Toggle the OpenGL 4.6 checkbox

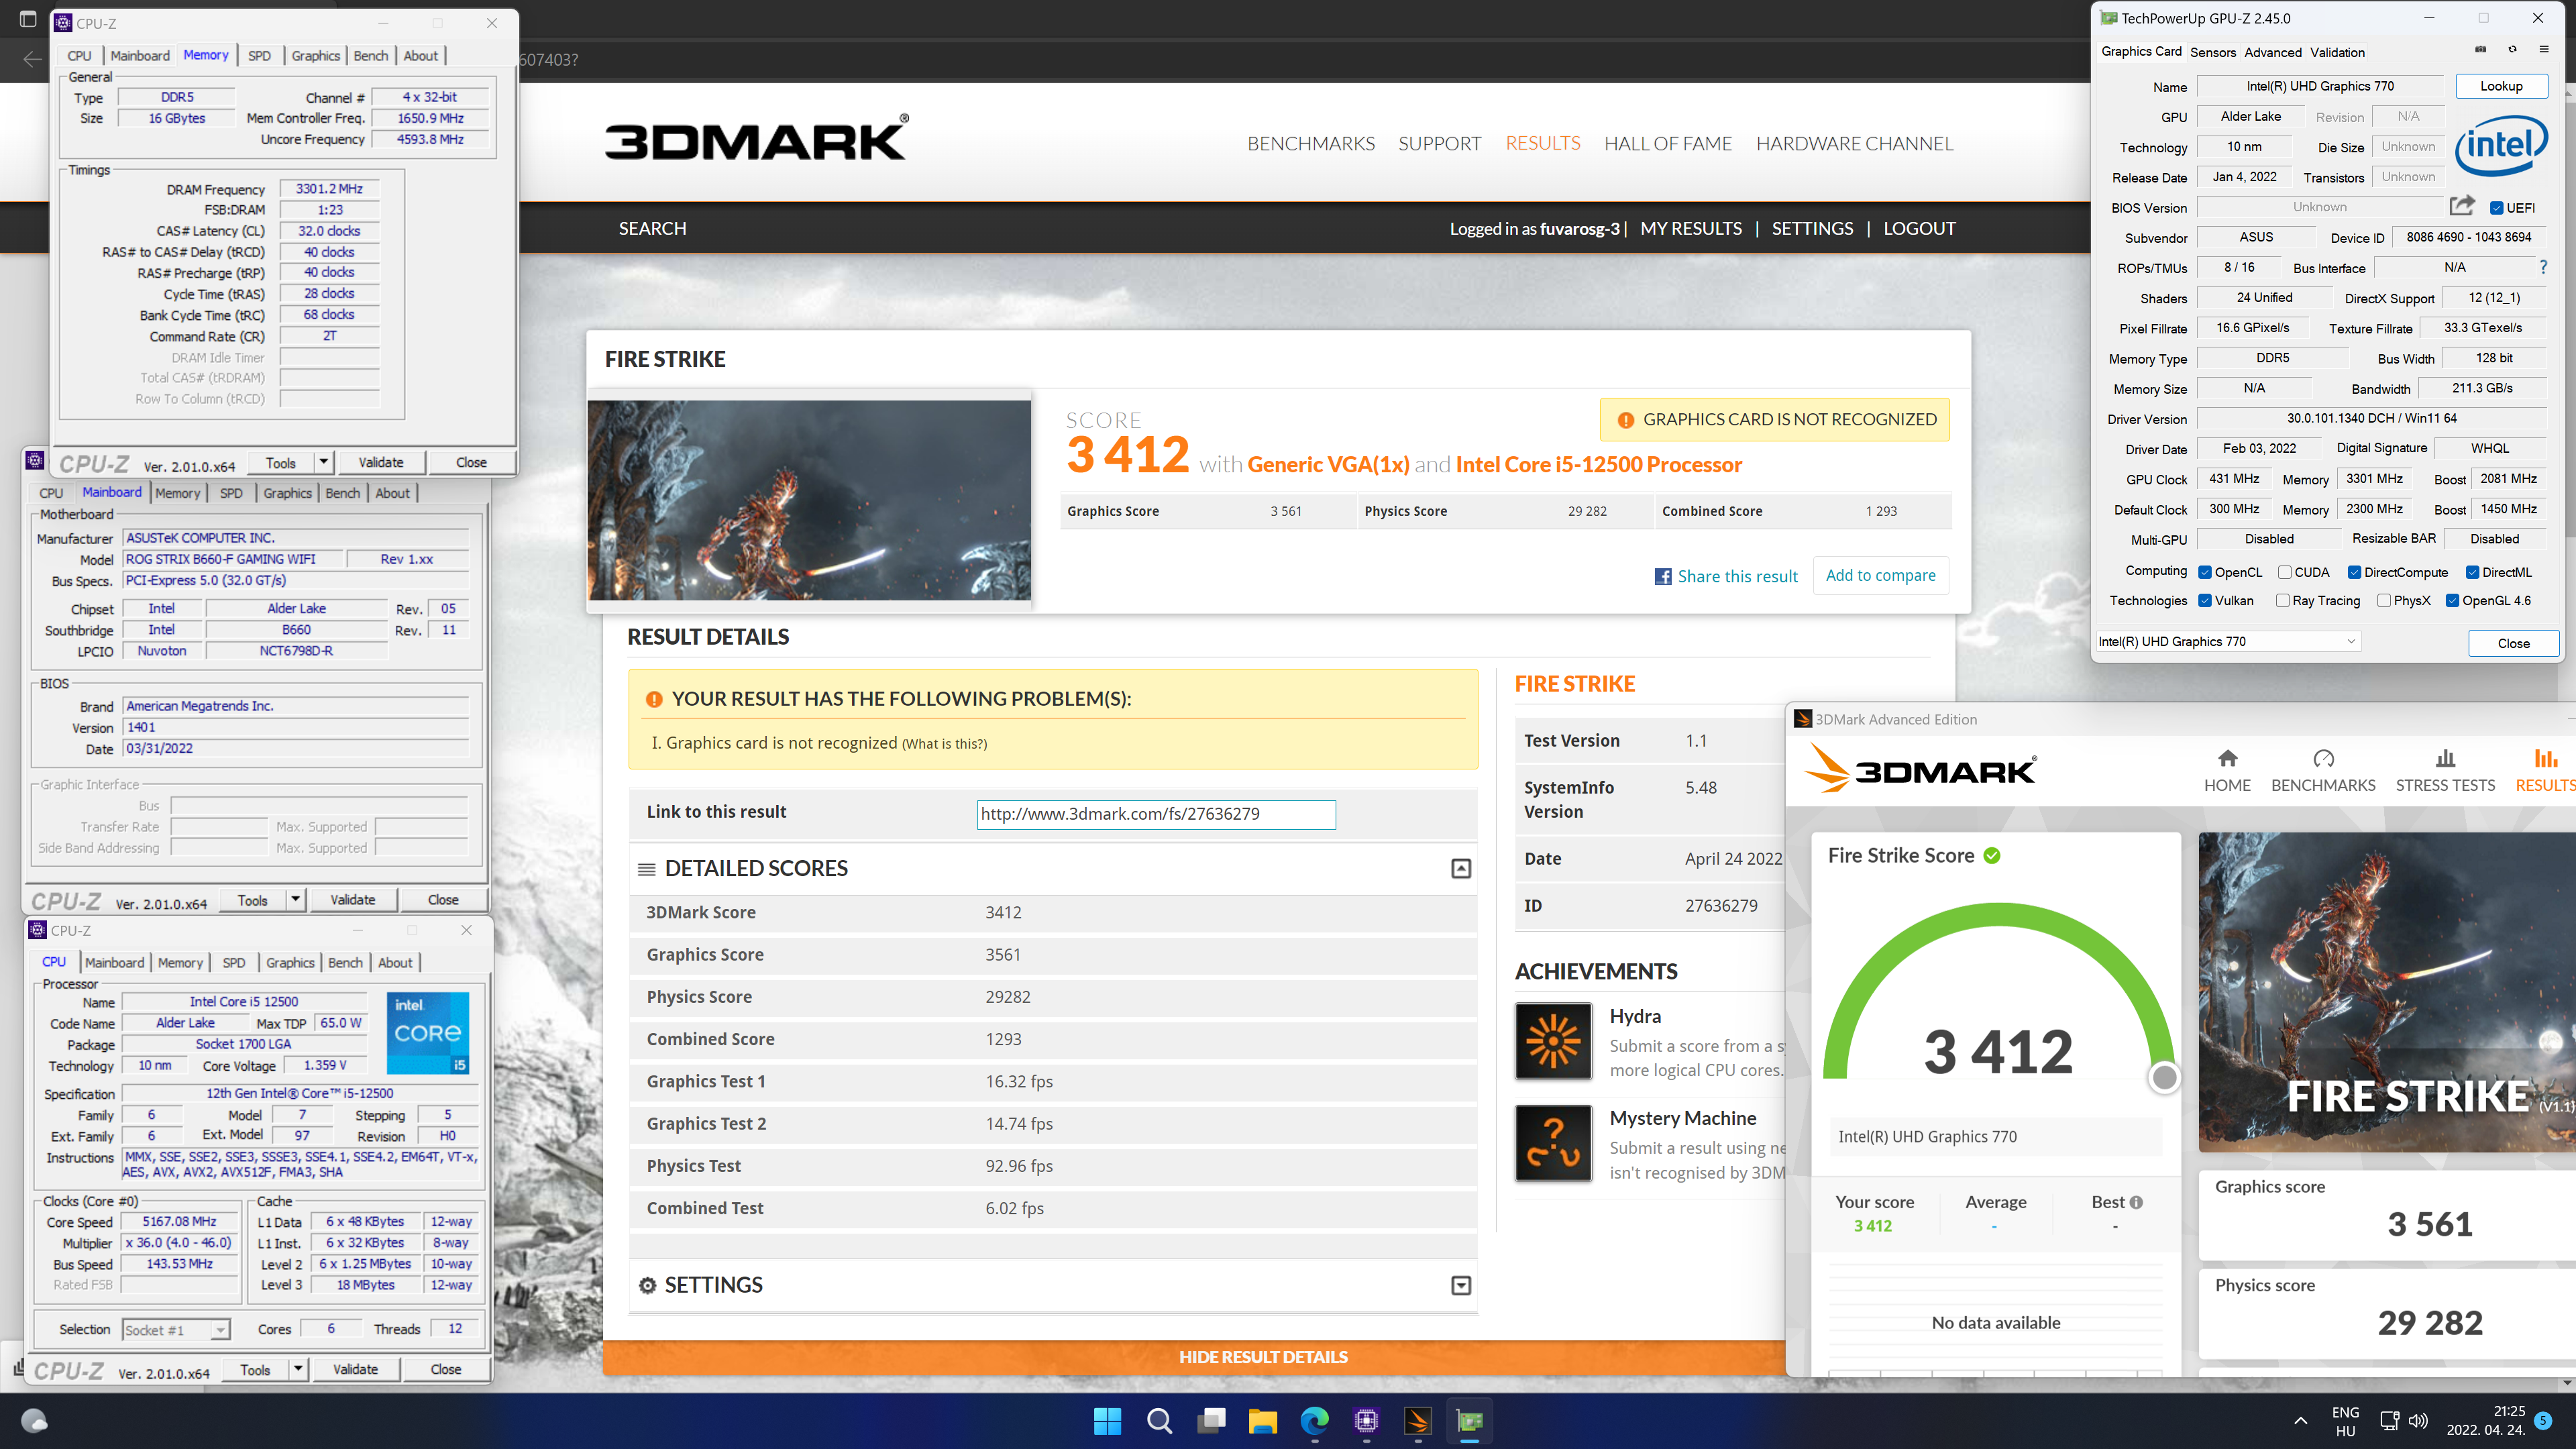pyautogui.click(x=2452, y=600)
